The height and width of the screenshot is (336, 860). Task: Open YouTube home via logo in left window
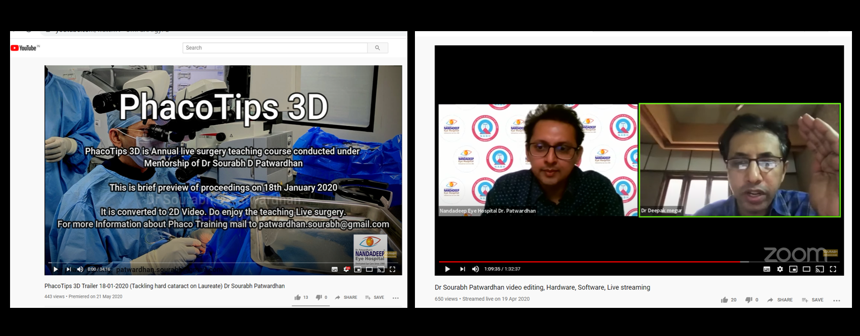25,48
